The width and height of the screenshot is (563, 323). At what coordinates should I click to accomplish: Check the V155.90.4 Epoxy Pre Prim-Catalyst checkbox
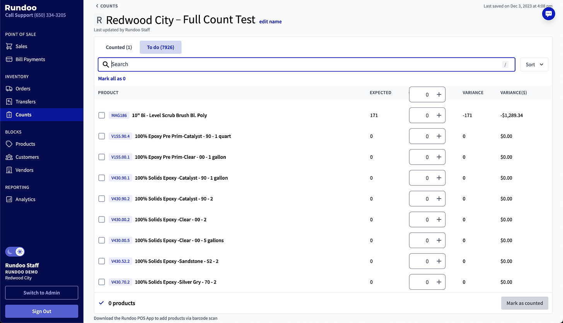pyautogui.click(x=102, y=136)
